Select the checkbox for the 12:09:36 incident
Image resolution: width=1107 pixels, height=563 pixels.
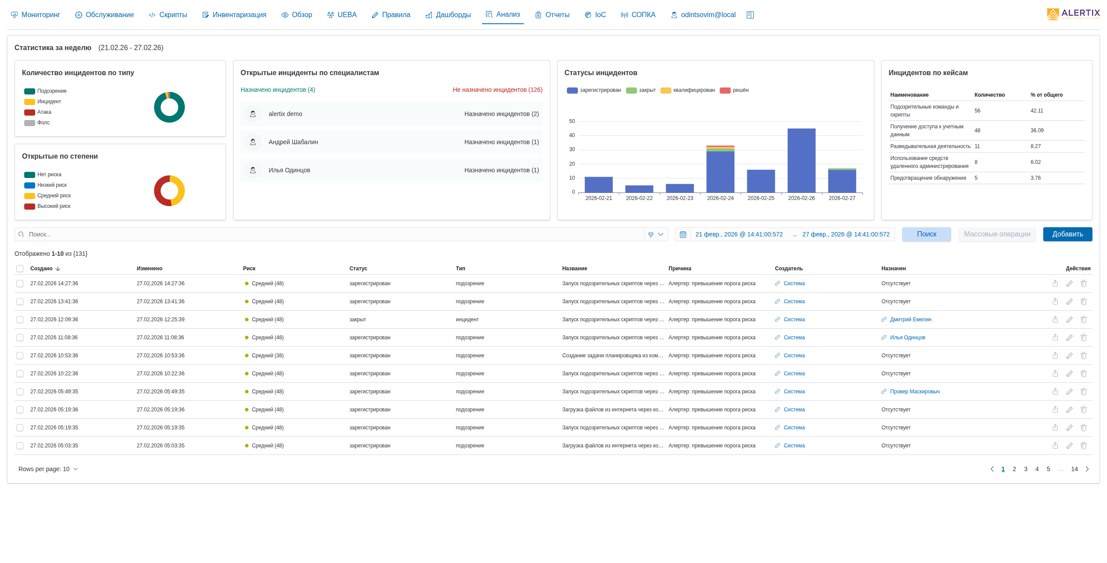pos(20,320)
